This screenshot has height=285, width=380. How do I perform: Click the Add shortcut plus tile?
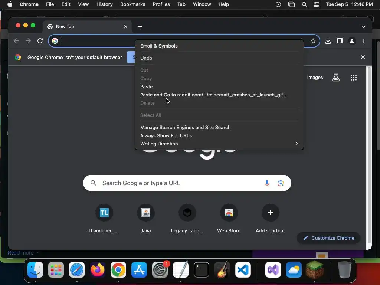[271, 213]
